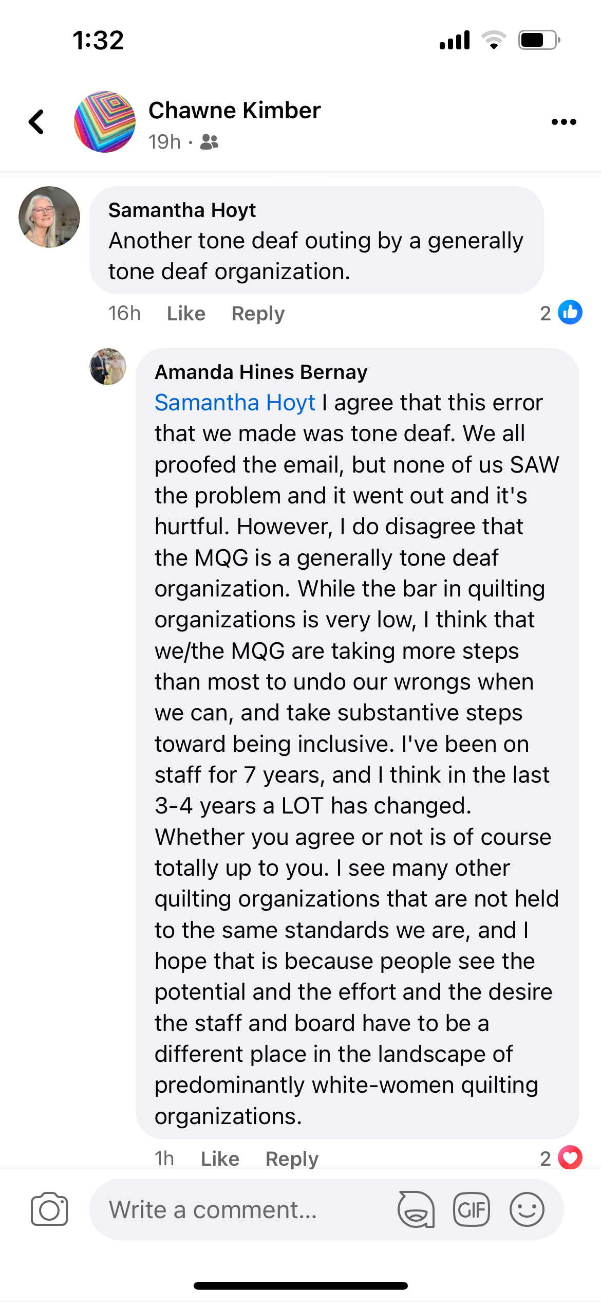
Task: Tap Samantha Hoyt's commenter name
Action: (x=182, y=210)
